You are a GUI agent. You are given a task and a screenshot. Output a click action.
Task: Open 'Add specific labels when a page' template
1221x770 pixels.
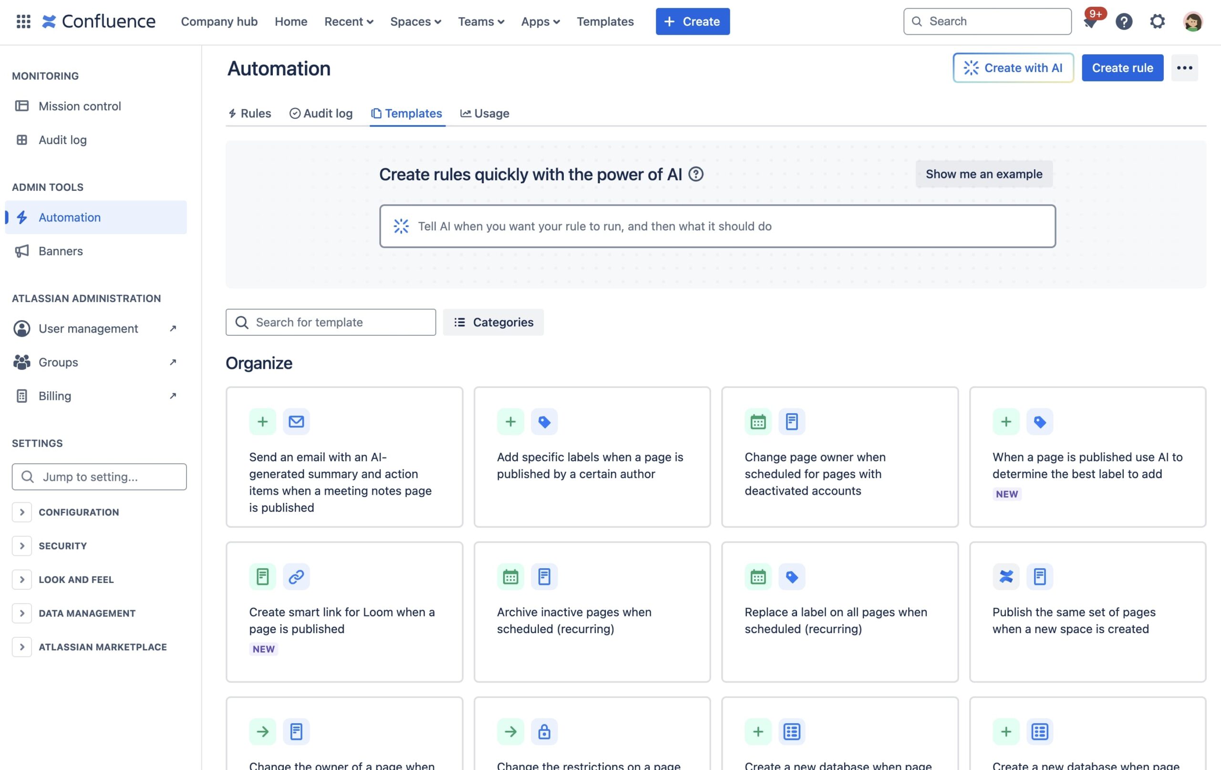click(x=592, y=457)
